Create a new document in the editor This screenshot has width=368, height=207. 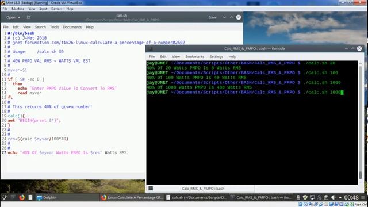(x=29, y=17)
